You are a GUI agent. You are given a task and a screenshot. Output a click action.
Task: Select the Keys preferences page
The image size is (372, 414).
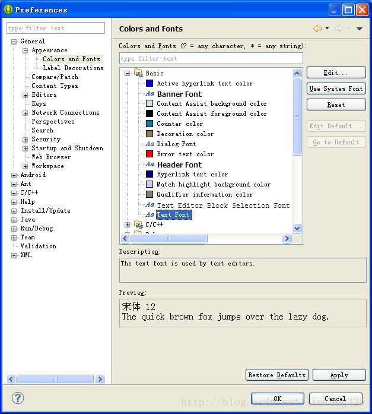click(39, 103)
